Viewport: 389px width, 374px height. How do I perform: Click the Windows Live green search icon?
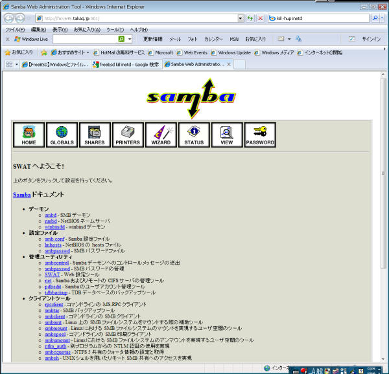121,39
